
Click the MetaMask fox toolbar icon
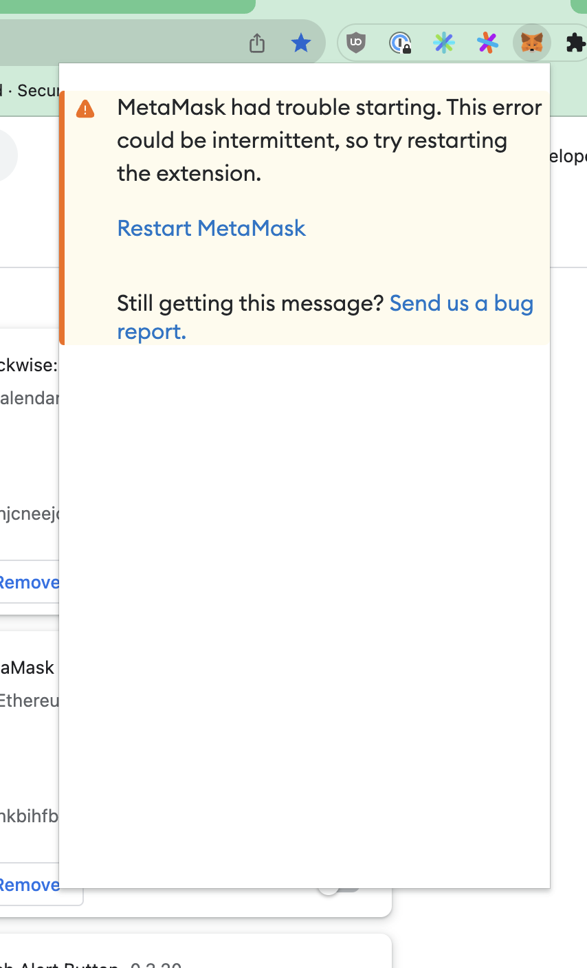click(x=531, y=43)
